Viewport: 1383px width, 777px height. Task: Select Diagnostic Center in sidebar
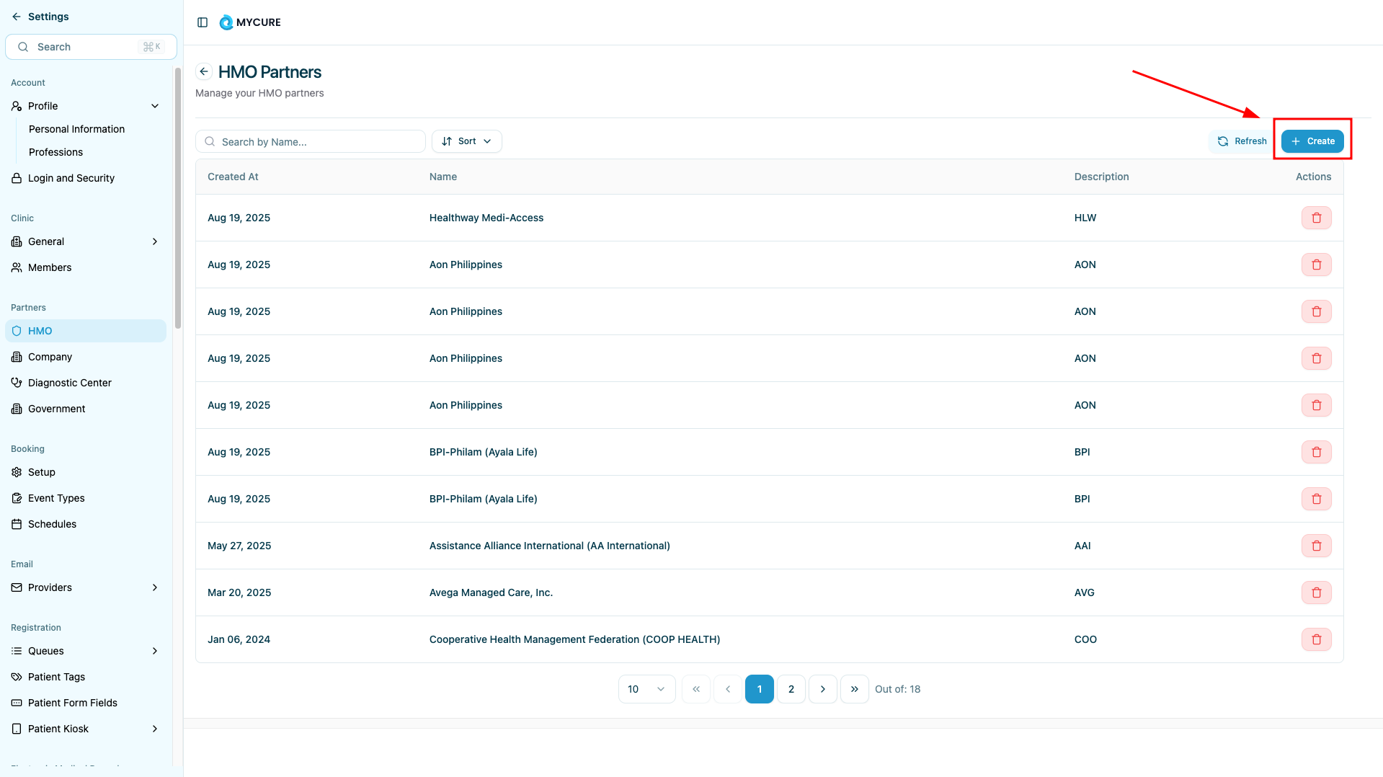click(x=69, y=383)
